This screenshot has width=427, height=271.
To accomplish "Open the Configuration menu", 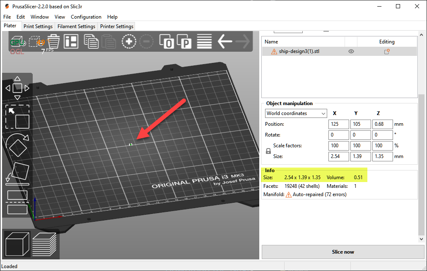I will (x=86, y=17).
